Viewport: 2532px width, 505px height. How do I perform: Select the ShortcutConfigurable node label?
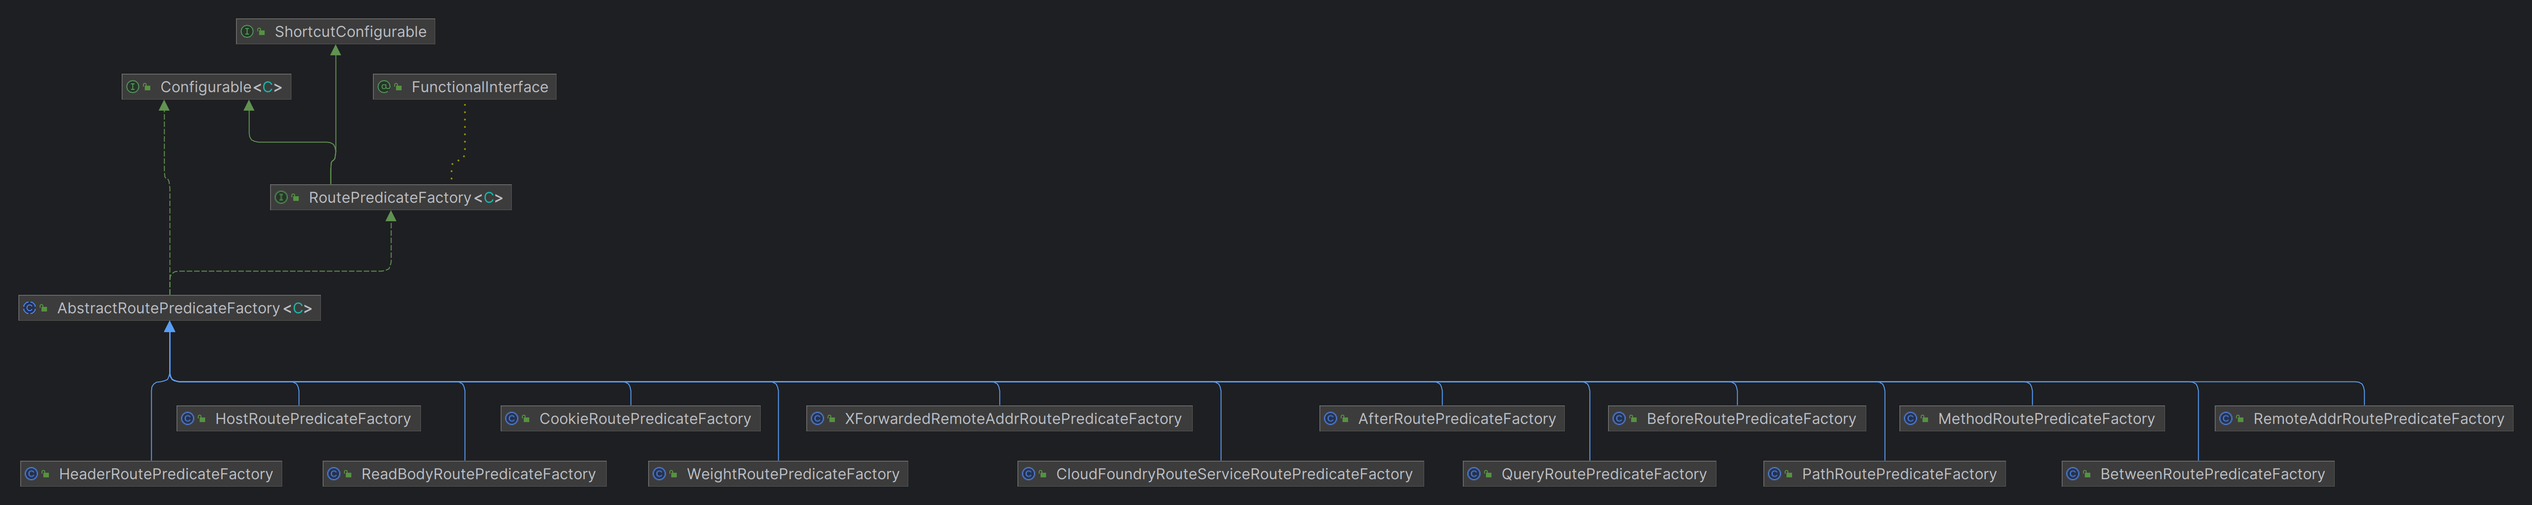pos(351,31)
